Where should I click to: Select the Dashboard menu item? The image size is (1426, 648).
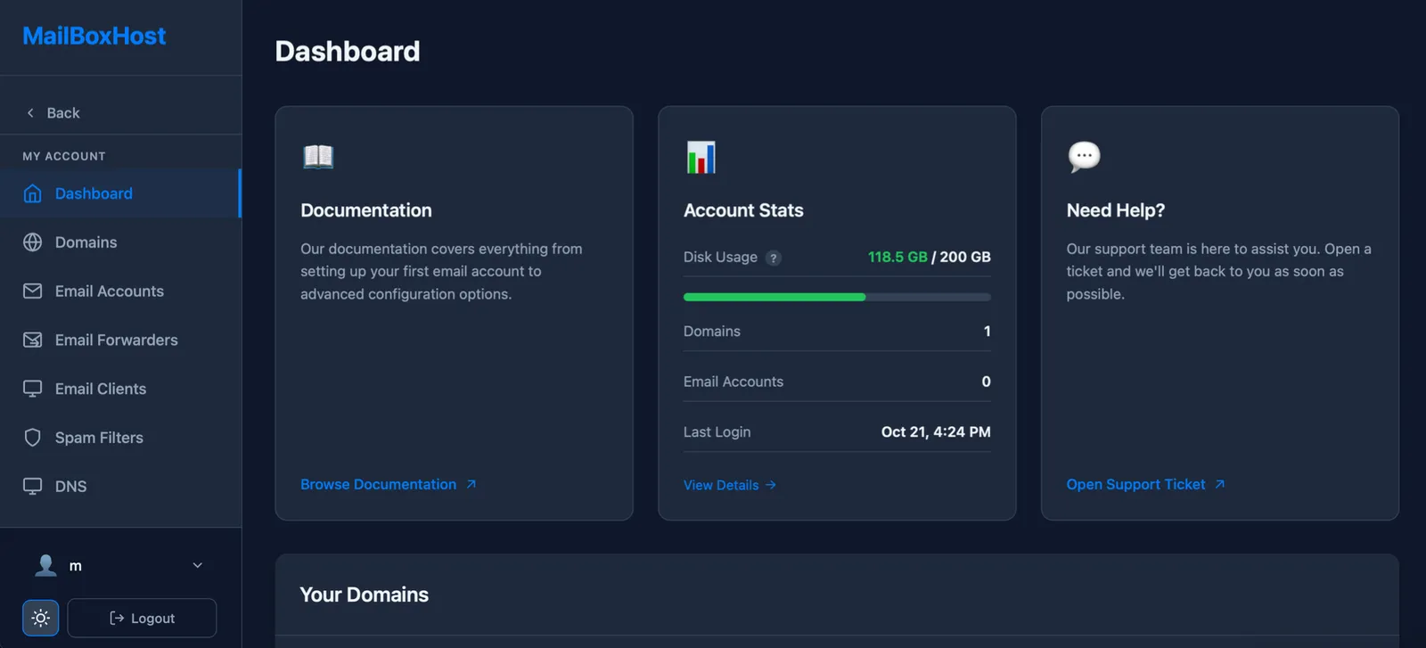(x=120, y=193)
